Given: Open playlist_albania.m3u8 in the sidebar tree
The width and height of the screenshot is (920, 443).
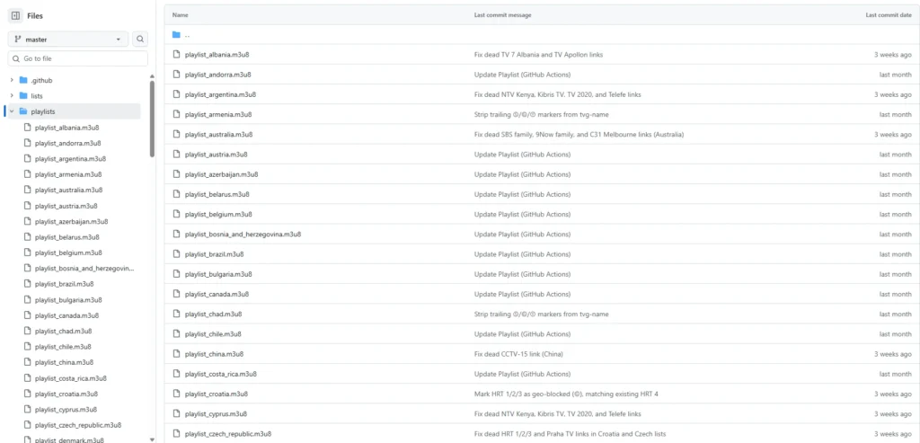Looking at the screenshot, I should click(66, 128).
